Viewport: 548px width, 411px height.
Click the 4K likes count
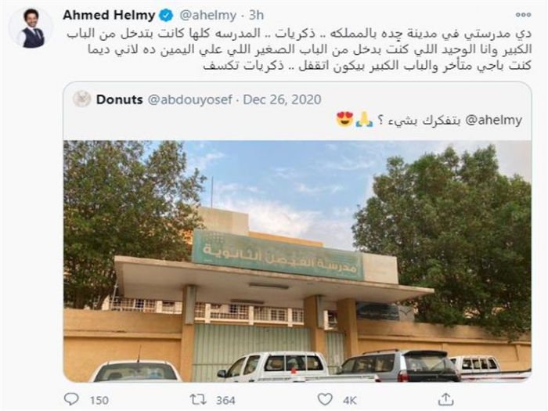click(x=349, y=400)
